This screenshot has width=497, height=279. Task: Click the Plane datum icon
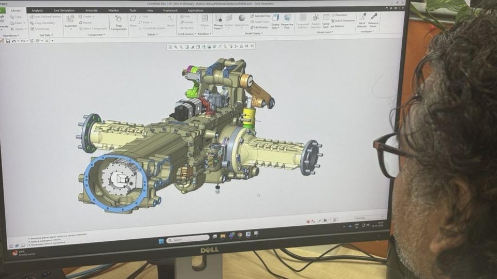coord(134,21)
